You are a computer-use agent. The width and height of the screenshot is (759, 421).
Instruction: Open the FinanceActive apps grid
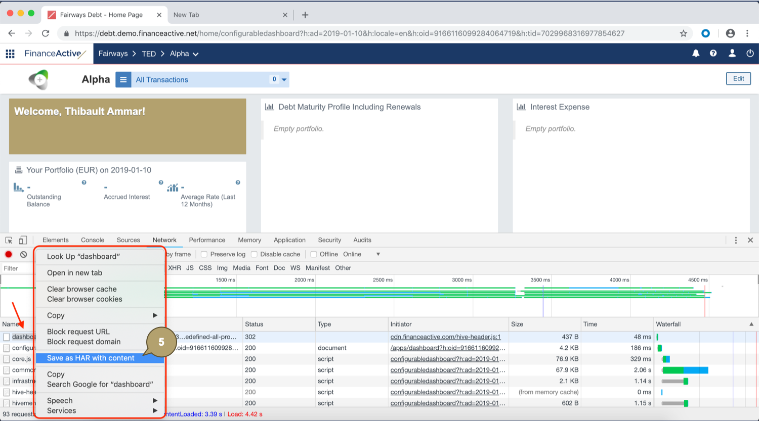[10, 53]
